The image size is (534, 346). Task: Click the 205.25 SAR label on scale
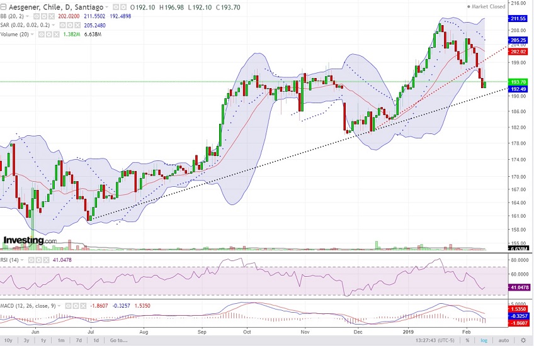tap(518, 40)
